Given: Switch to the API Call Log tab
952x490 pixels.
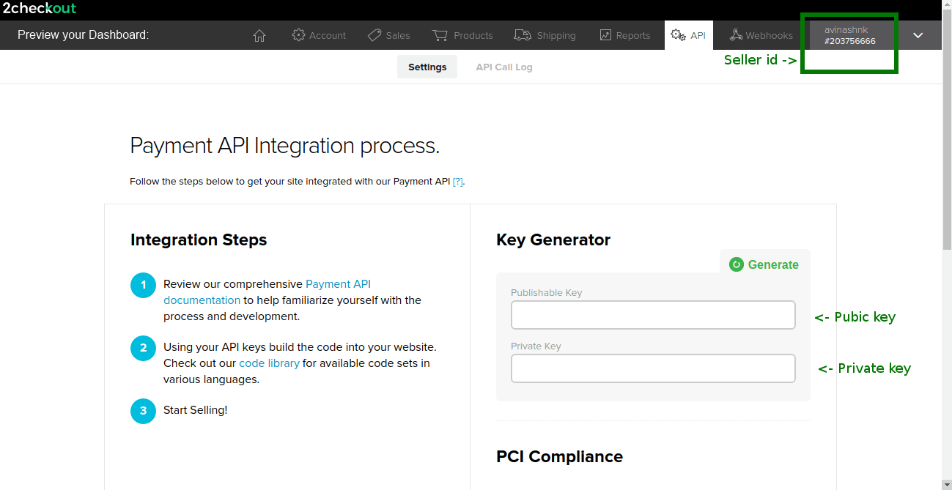Looking at the screenshot, I should pos(504,67).
